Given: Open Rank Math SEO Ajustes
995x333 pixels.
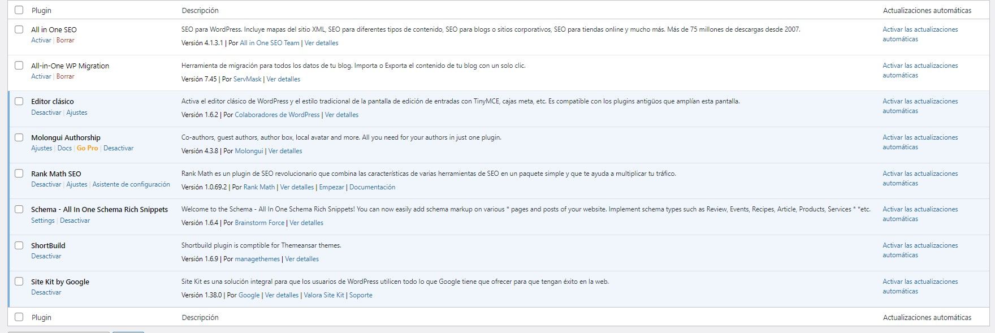Looking at the screenshot, I should coord(77,184).
